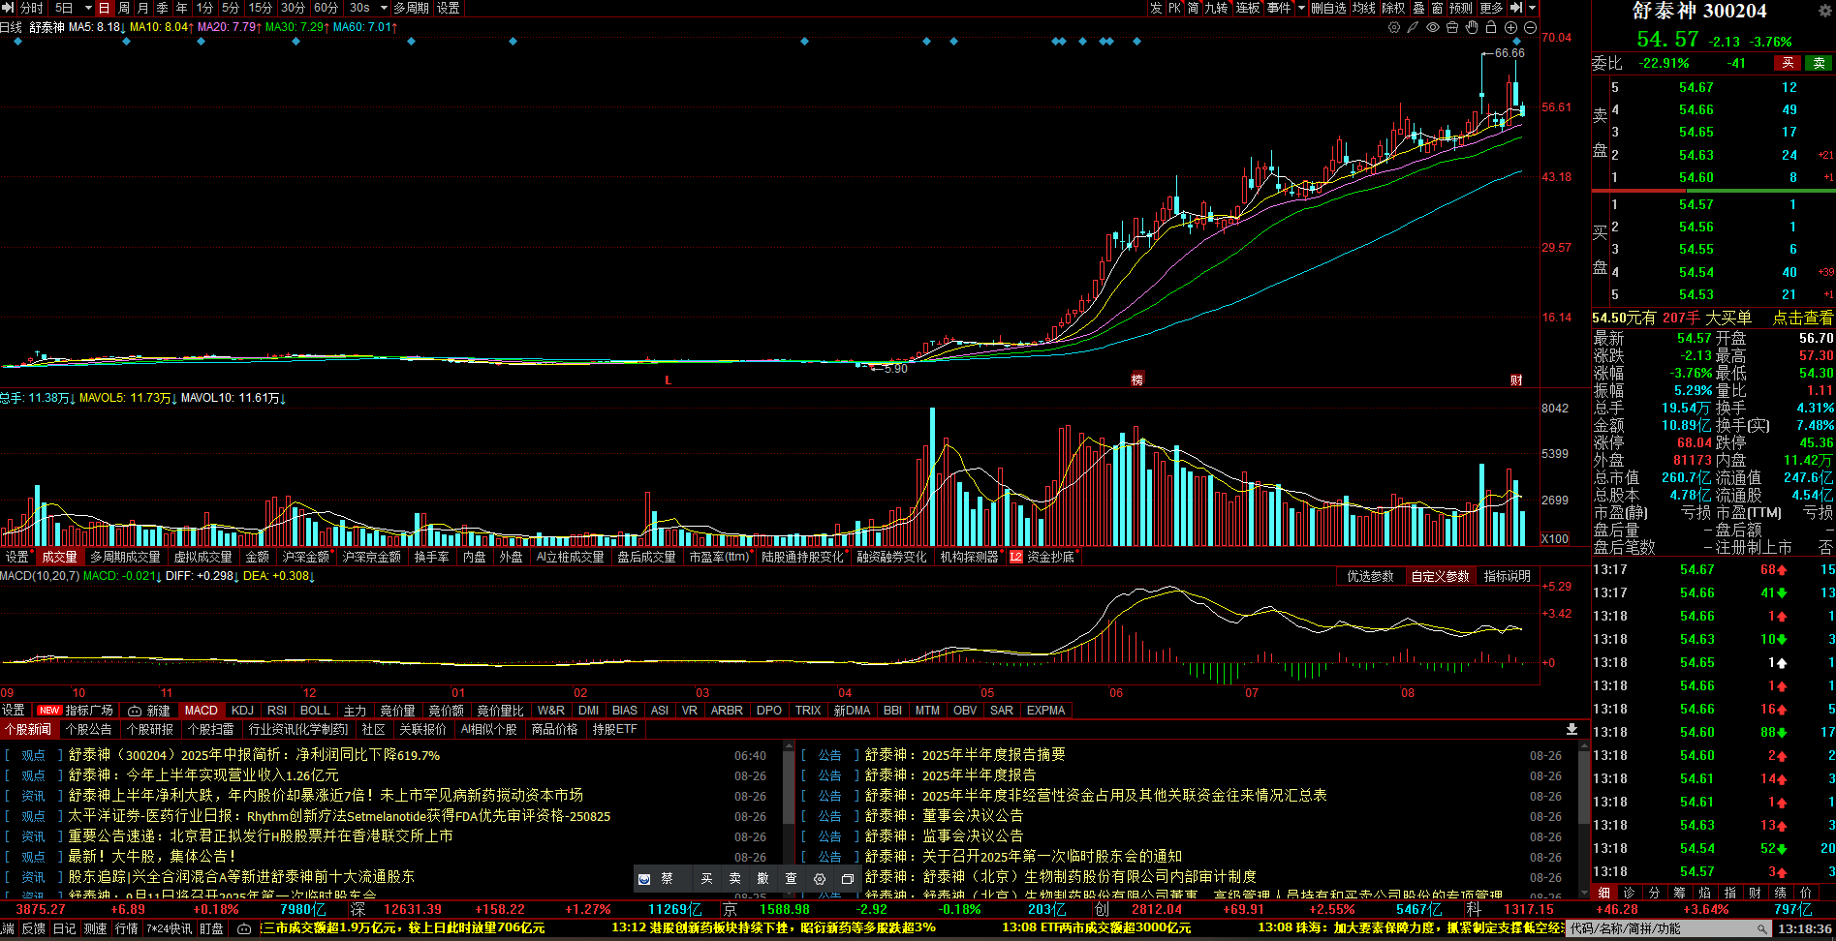This screenshot has height=941, width=1836.
Task: Open 指标广场 indicator plaza
Action: click(77, 710)
